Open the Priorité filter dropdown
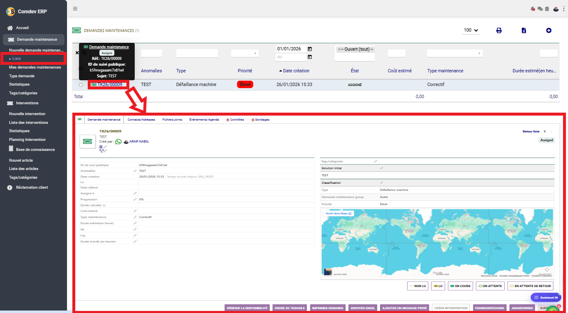The height and width of the screenshot is (313, 568). (245, 53)
